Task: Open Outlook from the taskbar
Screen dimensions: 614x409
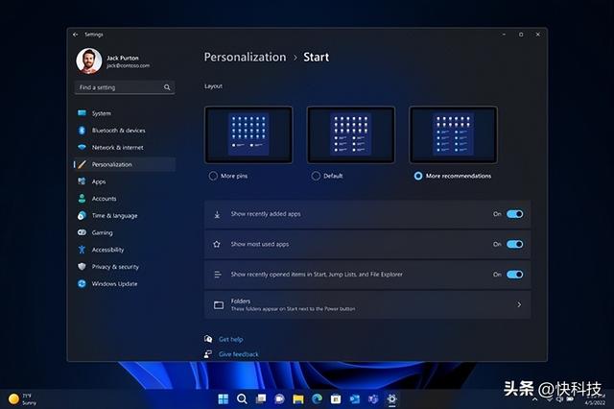Action: point(354,398)
